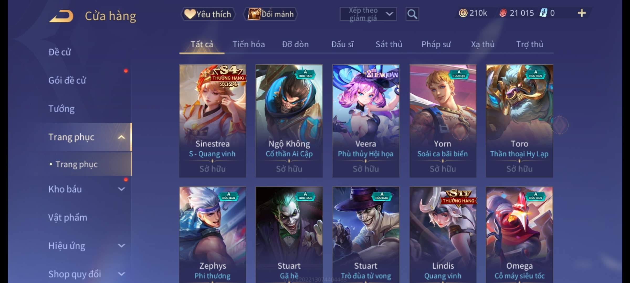This screenshot has width=630, height=283.
Task: Expand the Kho báu sidebar section
Action: click(x=121, y=189)
